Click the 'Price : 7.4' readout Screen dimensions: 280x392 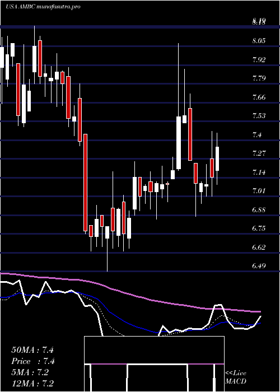[33, 361]
